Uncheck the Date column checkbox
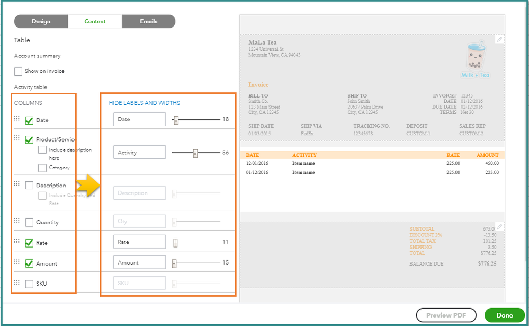529x326 pixels. tap(29, 120)
